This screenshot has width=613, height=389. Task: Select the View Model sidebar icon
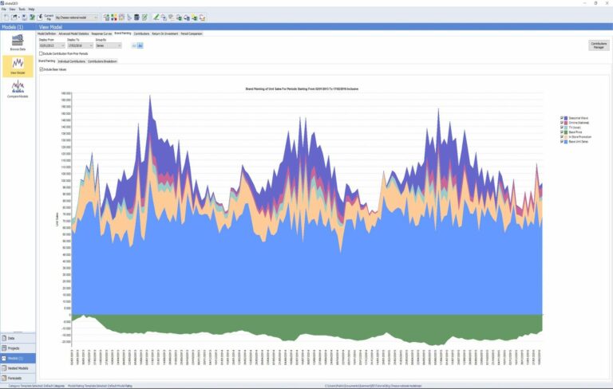click(x=18, y=65)
